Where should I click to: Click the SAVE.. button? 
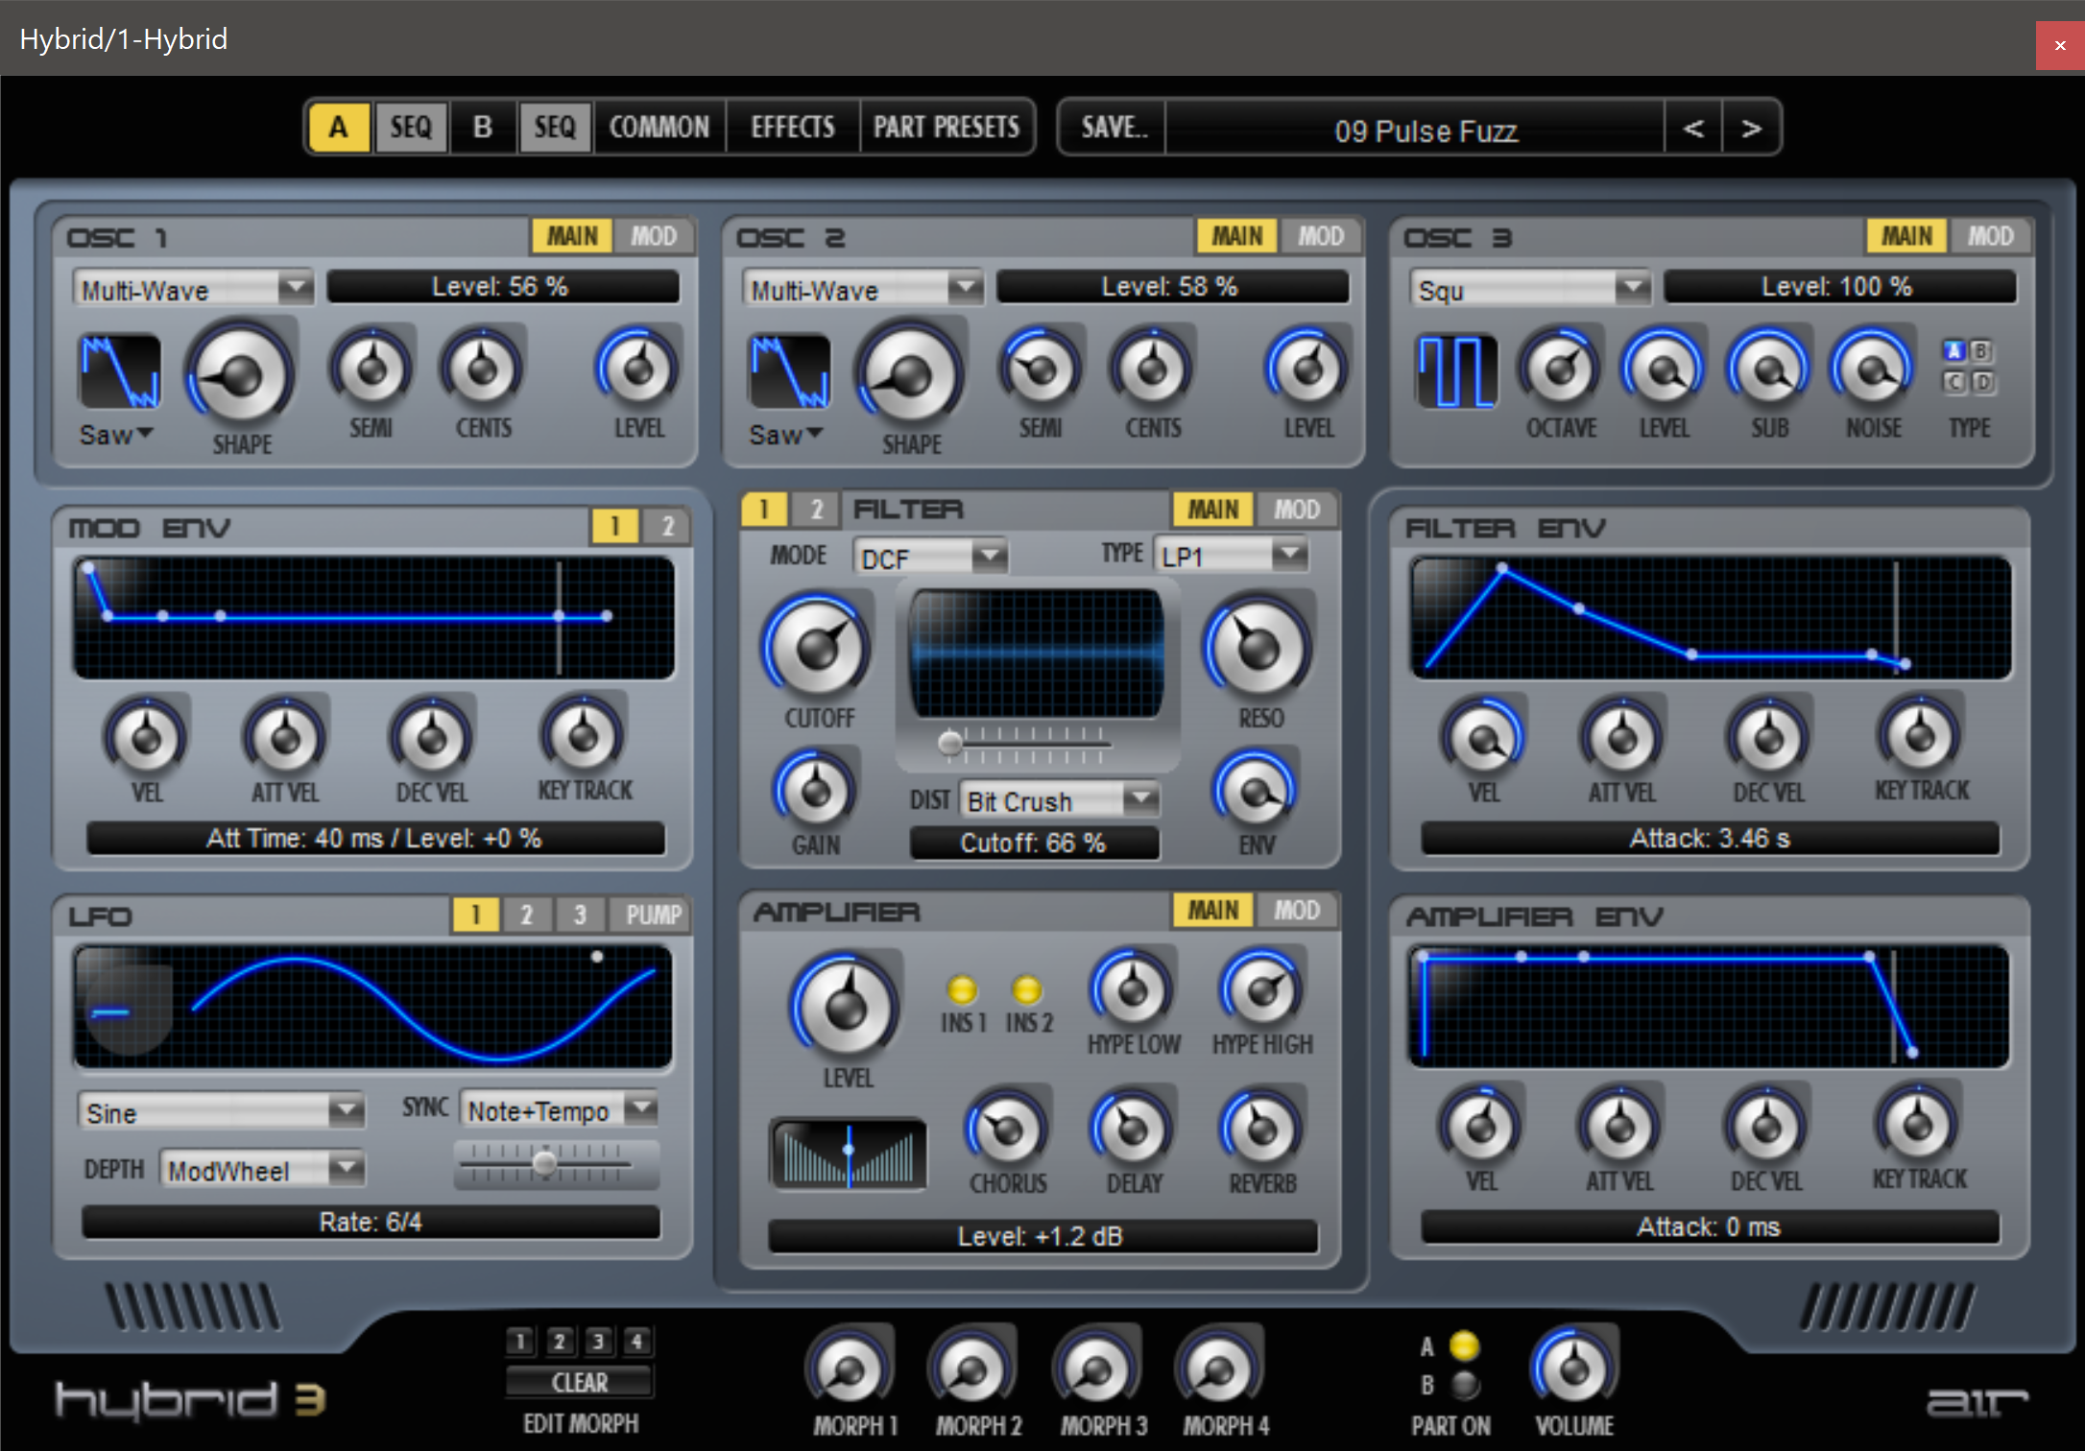[x=1114, y=127]
